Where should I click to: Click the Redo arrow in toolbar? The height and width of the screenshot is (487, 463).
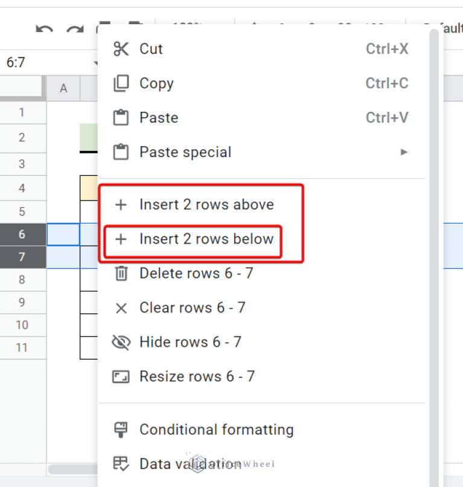[x=75, y=30]
